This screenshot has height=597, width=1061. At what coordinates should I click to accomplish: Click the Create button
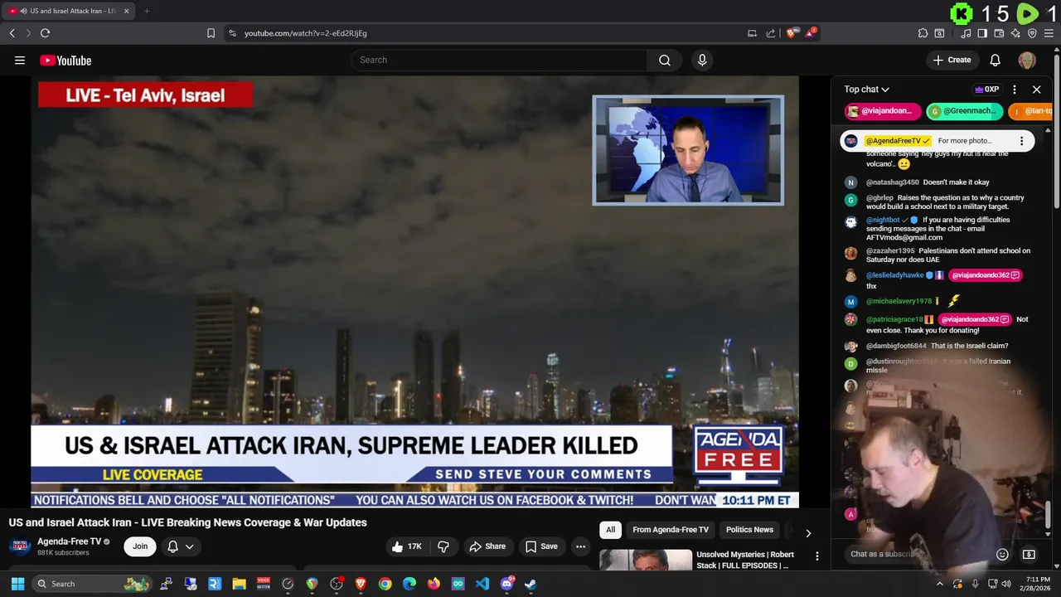point(952,60)
